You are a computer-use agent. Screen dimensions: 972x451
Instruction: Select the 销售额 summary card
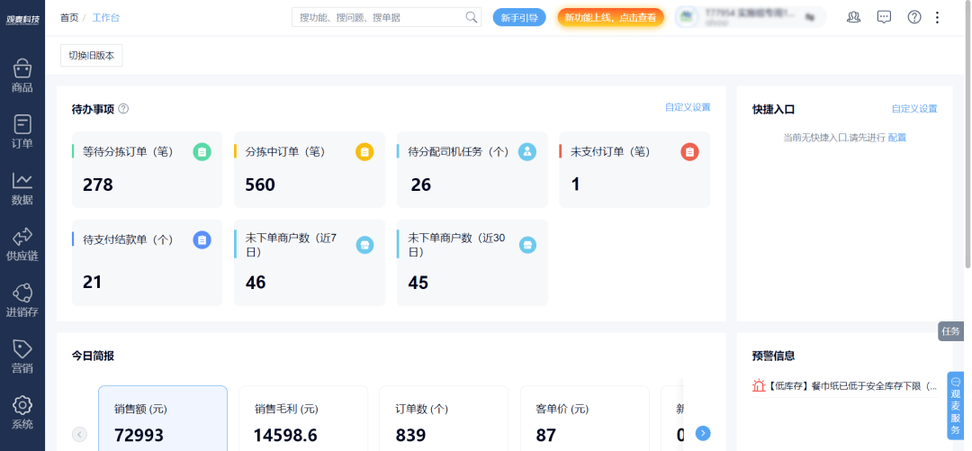tap(163, 419)
